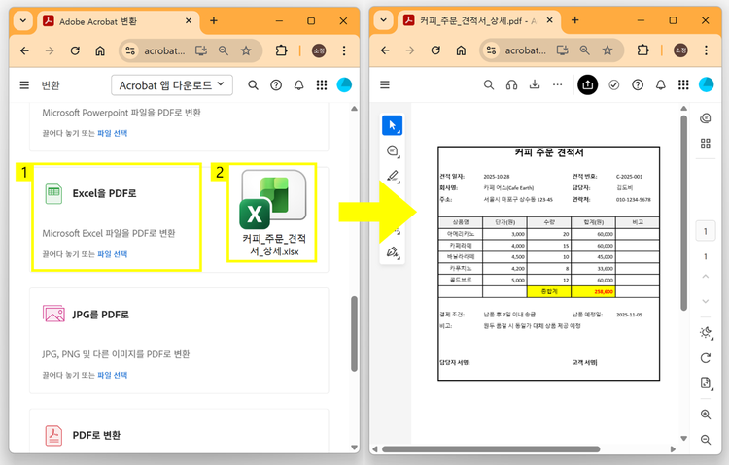729x465 pixels.
Task: Click checkmark circle icon in PDF toolbar
Action: coord(614,85)
